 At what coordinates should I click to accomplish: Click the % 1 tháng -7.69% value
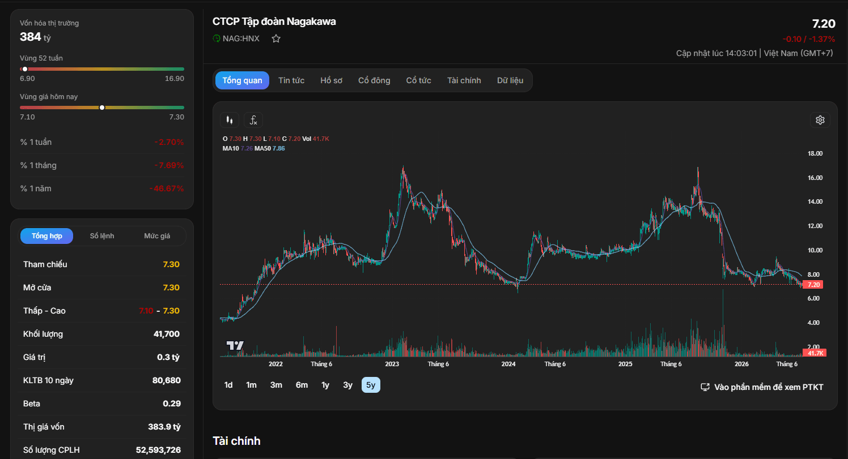click(169, 165)
